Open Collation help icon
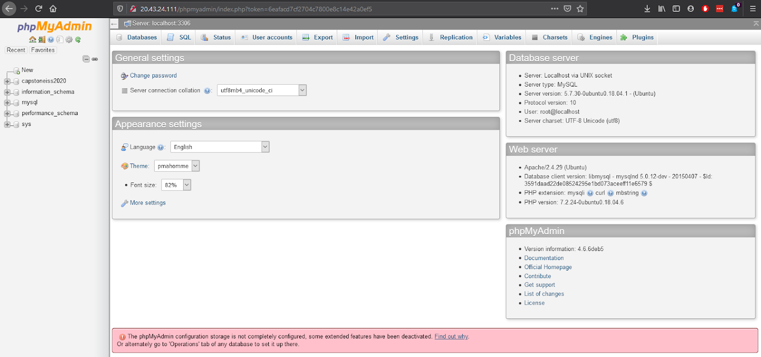The width and height of the screenshot is (761, 357). point(207,91)
